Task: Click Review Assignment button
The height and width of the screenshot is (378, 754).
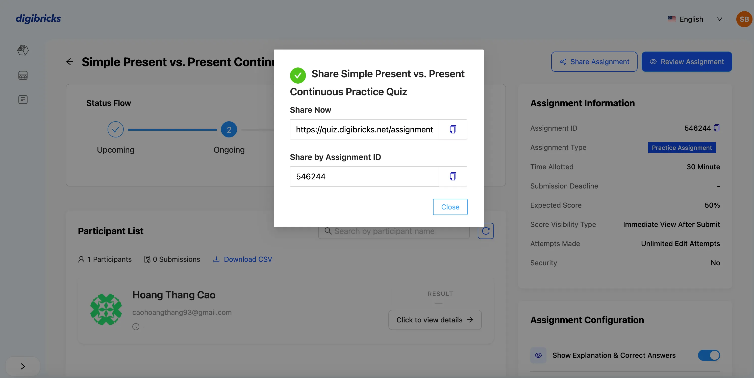Action: (687, 62)
